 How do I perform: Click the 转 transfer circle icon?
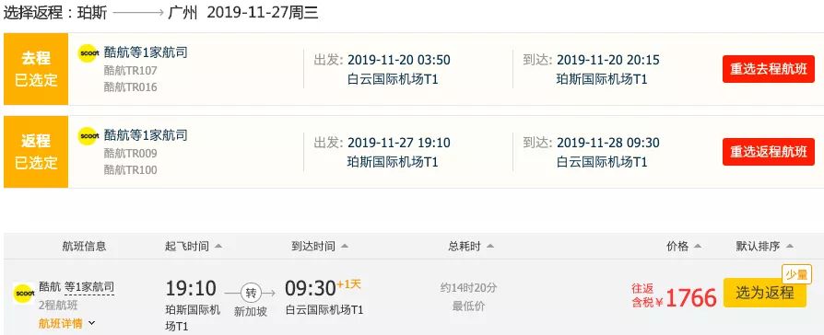251,292
